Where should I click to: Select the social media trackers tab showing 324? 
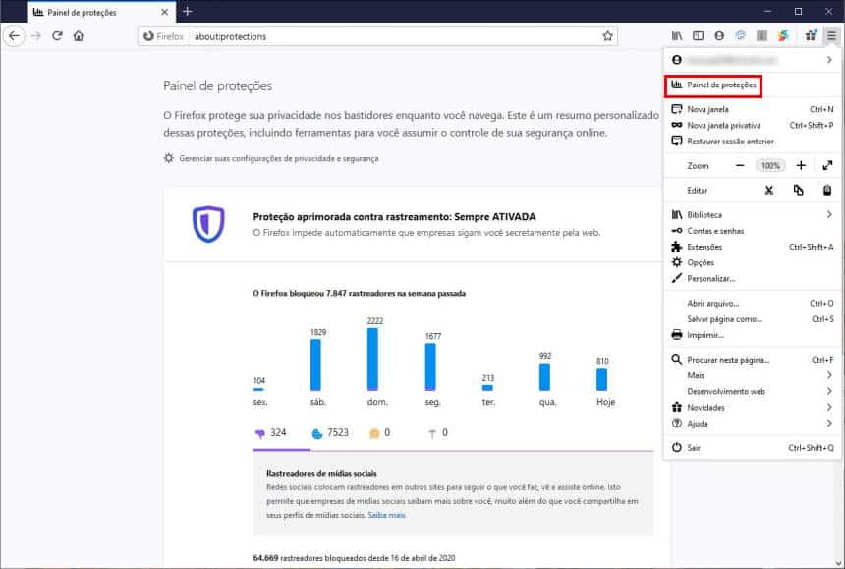tap(271, 433)
